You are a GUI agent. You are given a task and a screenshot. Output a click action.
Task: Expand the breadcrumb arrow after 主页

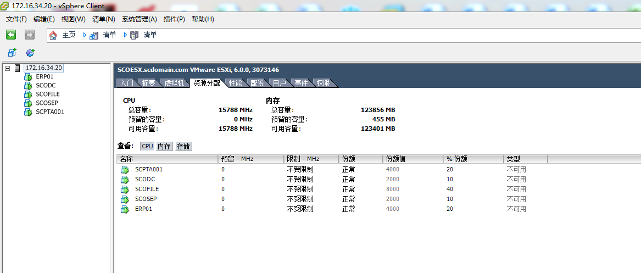coord(85,35)
